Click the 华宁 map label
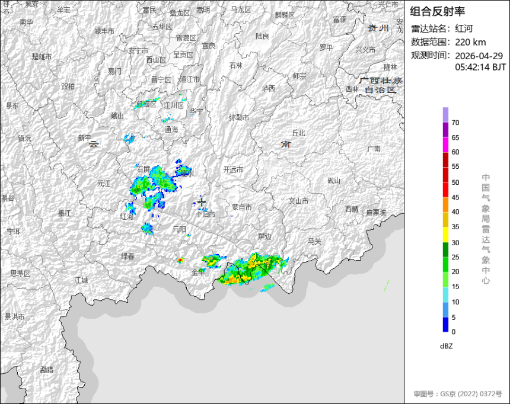This screenshot has width=510, height=404. 196,111
